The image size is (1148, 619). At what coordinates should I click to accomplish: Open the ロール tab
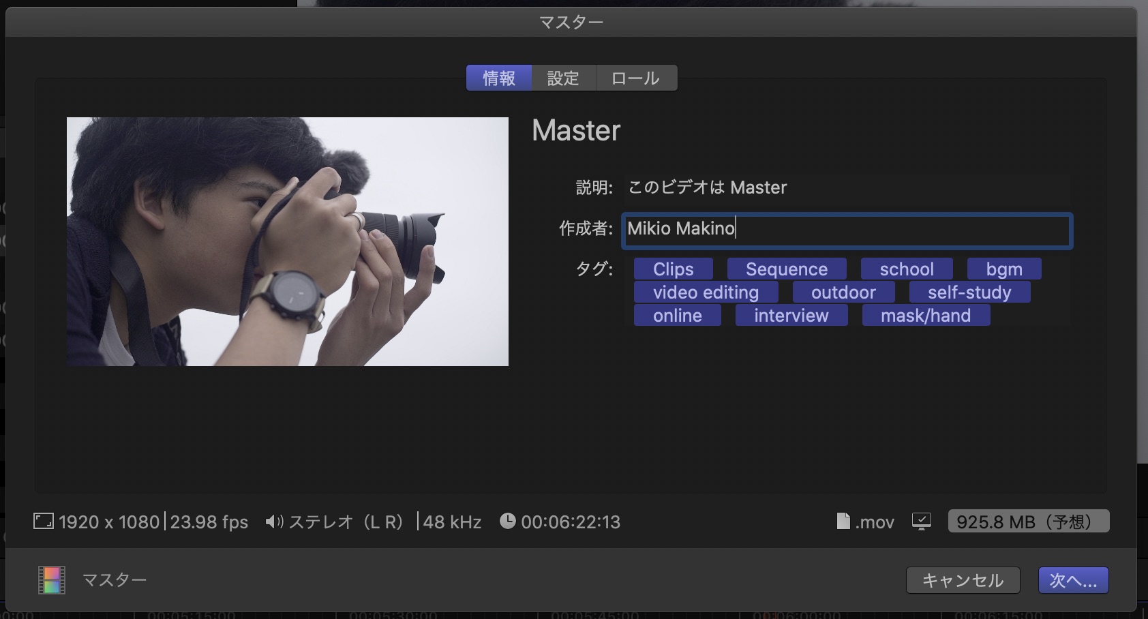coord(636,78)
